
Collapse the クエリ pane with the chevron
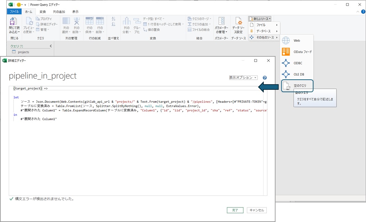coord(51,46)
